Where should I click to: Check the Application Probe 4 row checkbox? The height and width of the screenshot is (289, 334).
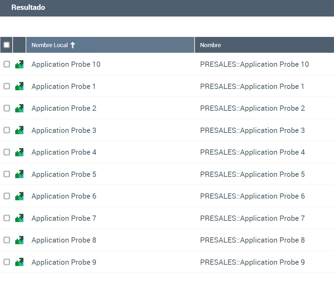click(7, 152)
